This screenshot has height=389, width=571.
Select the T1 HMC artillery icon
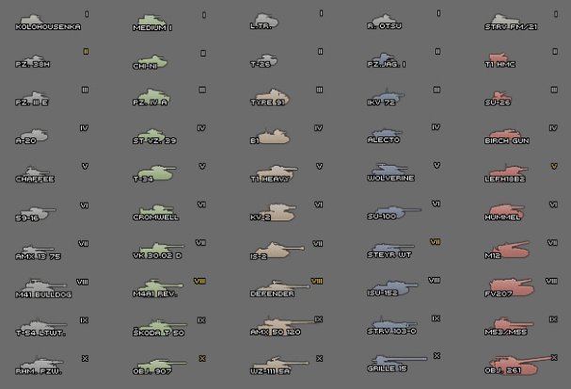[x=499, y=58]
